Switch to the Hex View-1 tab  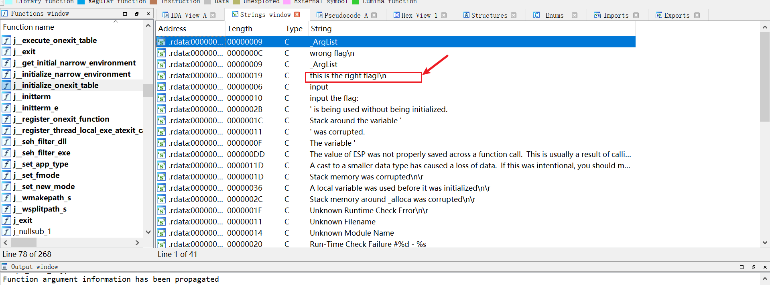[x=419, y=15]
